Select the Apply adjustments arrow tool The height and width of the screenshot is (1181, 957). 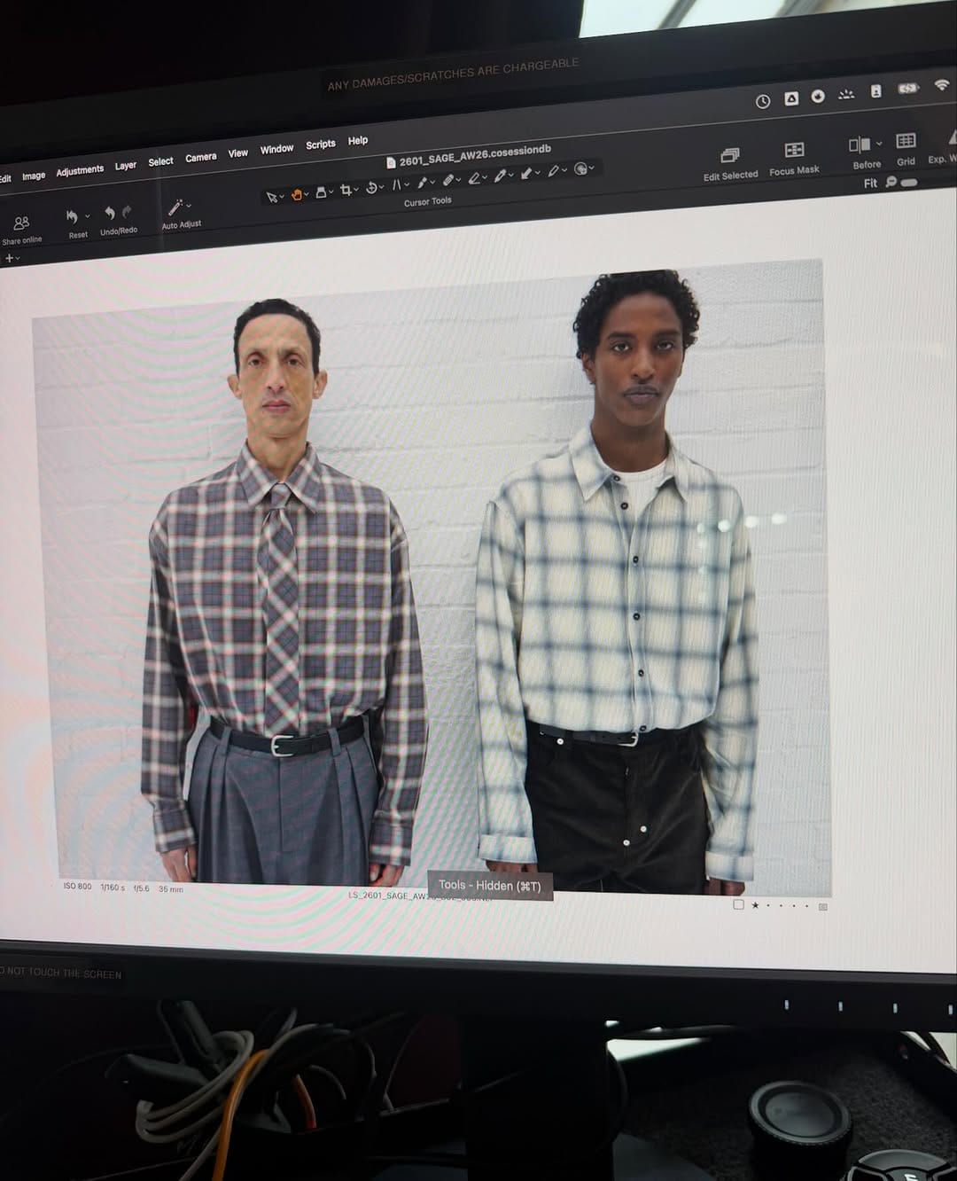(x=526, y=173)
